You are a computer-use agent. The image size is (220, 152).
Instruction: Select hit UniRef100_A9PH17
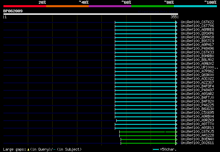(x=197, y=45)
